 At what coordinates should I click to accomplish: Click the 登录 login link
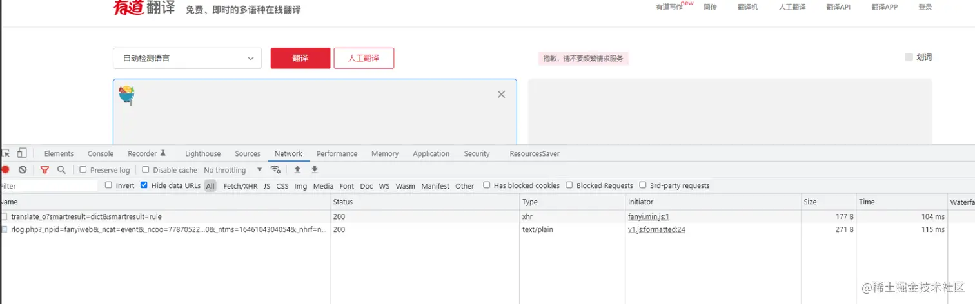[925, 7]
